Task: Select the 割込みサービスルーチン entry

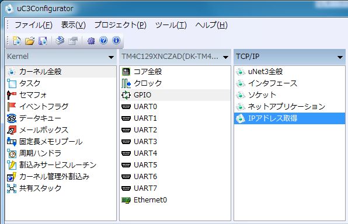Action: (x=61, y=165)
